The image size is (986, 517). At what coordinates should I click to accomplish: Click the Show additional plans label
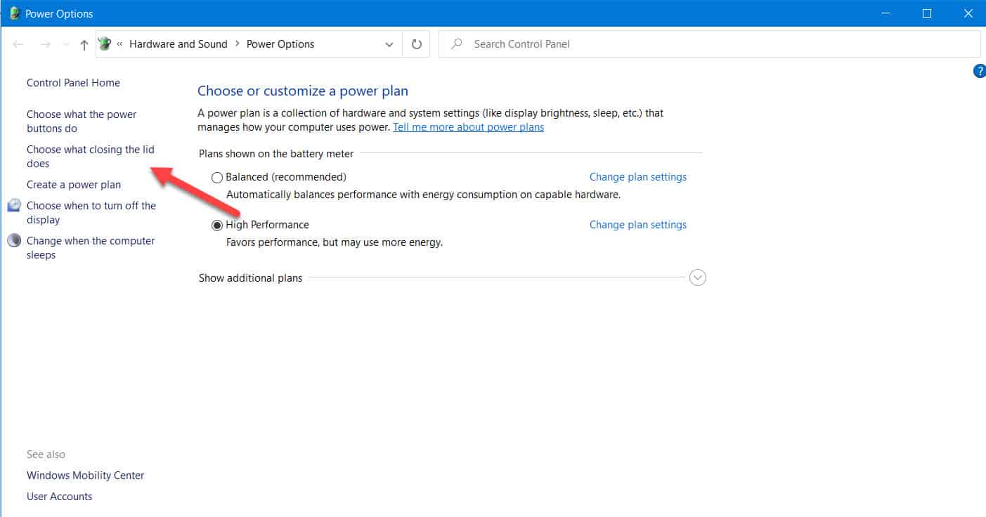pyautogui.click(x=250, y=278)
